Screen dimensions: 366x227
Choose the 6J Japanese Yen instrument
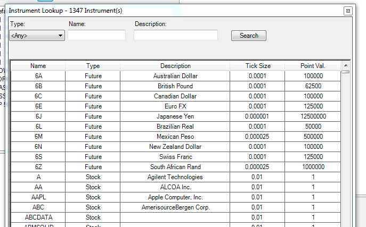pos(175,116)
